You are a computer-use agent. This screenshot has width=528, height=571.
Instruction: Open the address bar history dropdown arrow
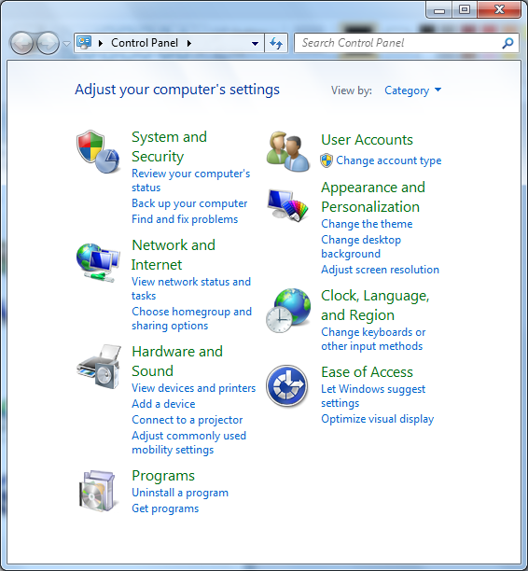255,43
